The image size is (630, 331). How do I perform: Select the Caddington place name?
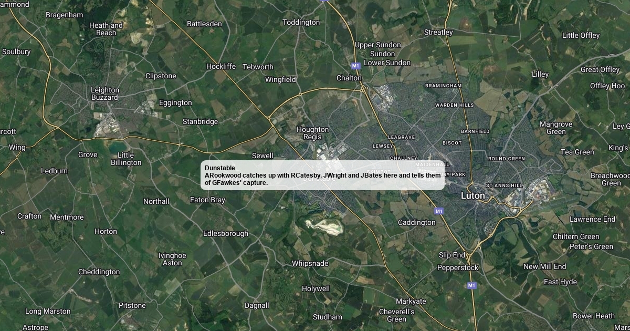coord(416,222)
